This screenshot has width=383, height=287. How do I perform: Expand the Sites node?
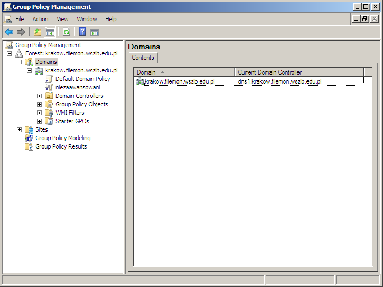pos(20,130)
